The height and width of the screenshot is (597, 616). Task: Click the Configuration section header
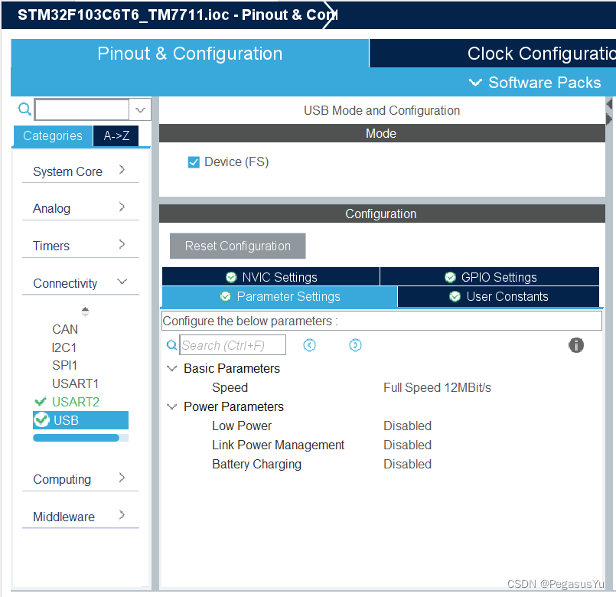[382, 214]
